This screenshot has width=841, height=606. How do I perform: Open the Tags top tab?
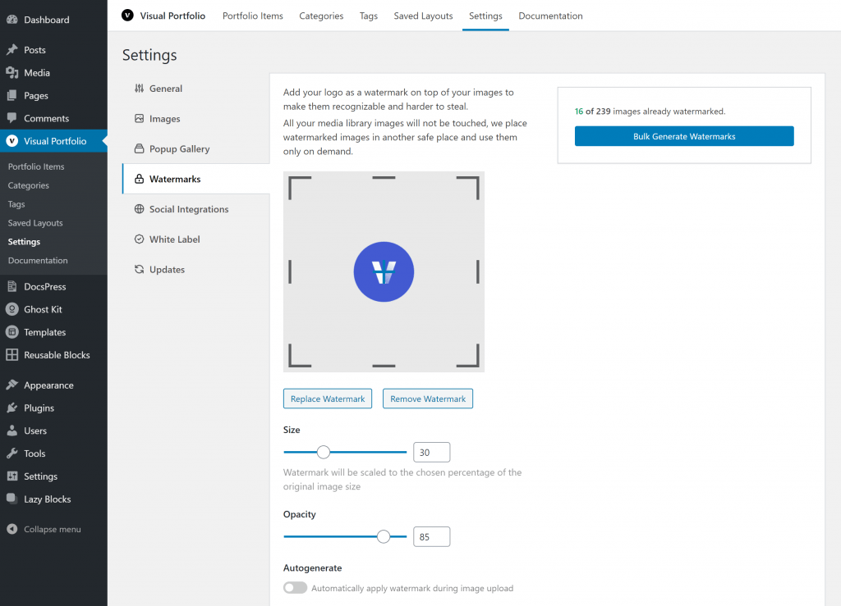point(369,16)
